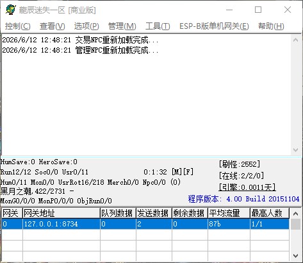Click the [刷怪:2552] status label
303x263 pixels.
240,164
